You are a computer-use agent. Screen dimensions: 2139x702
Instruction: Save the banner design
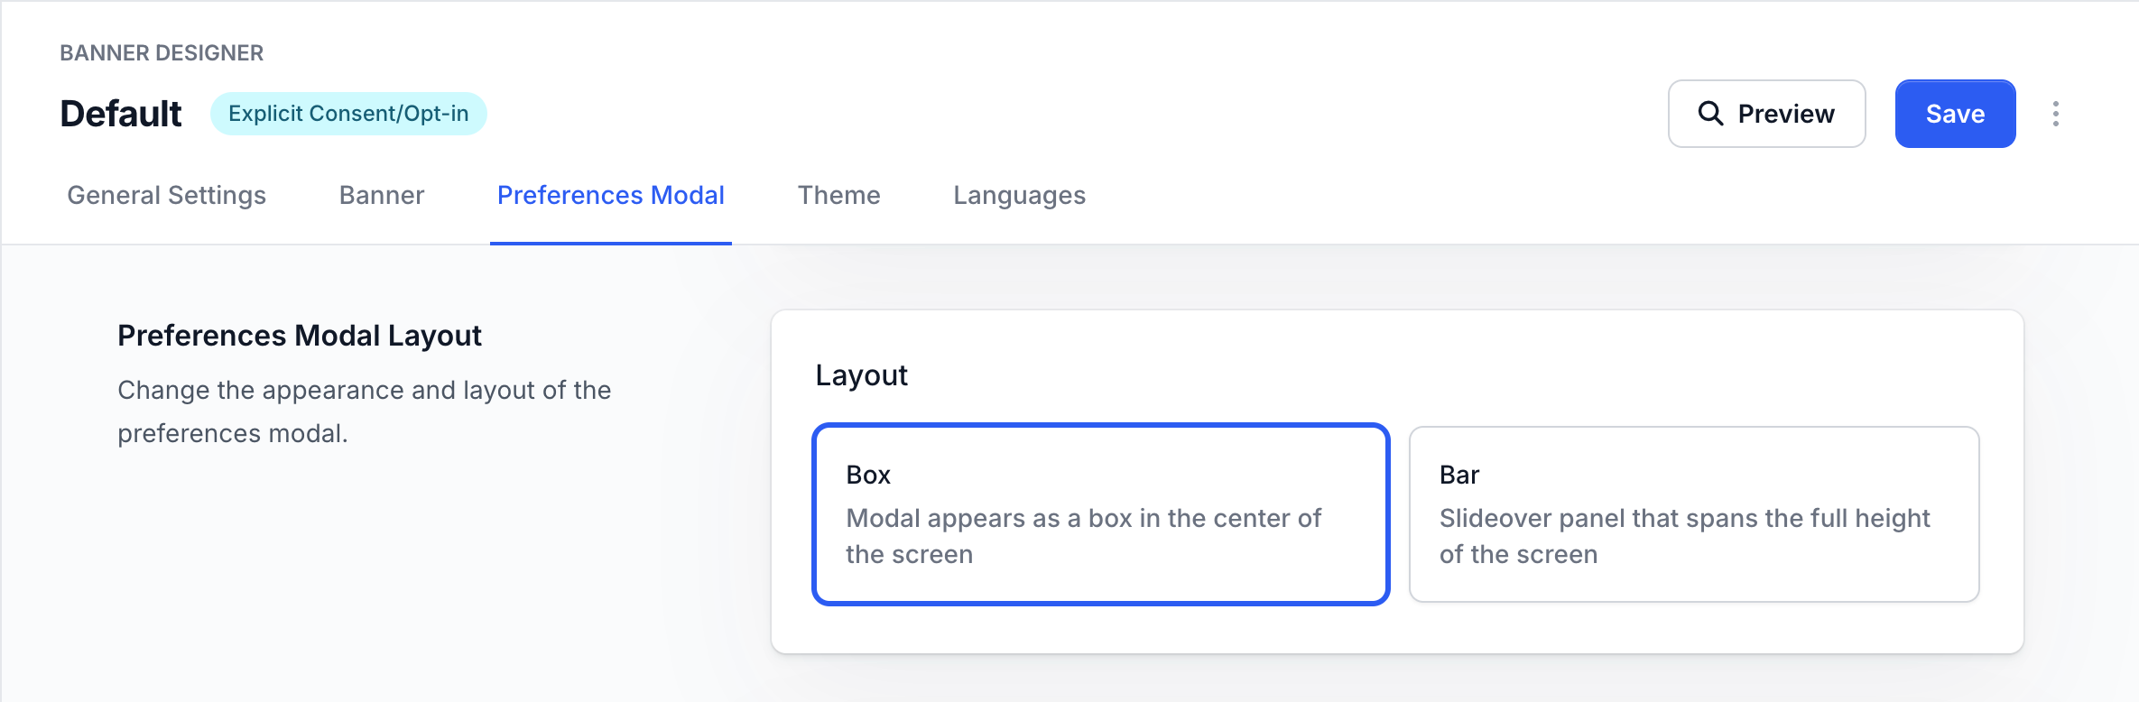point(1955,114)
